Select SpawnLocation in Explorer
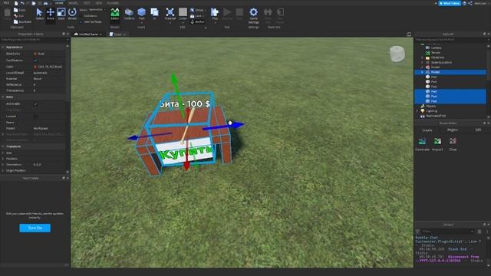 441,62
